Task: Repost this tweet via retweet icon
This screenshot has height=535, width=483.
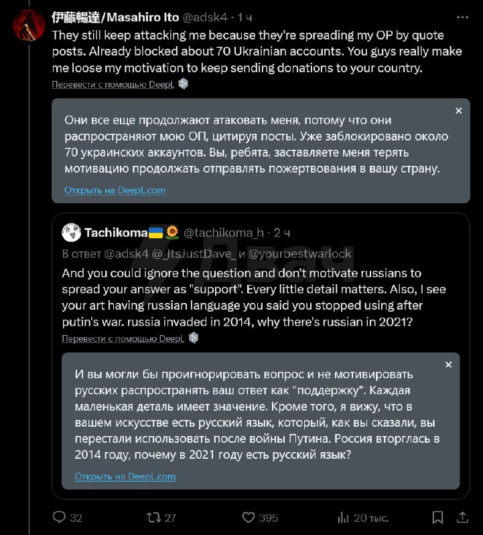Action: (x=153, y=517)
